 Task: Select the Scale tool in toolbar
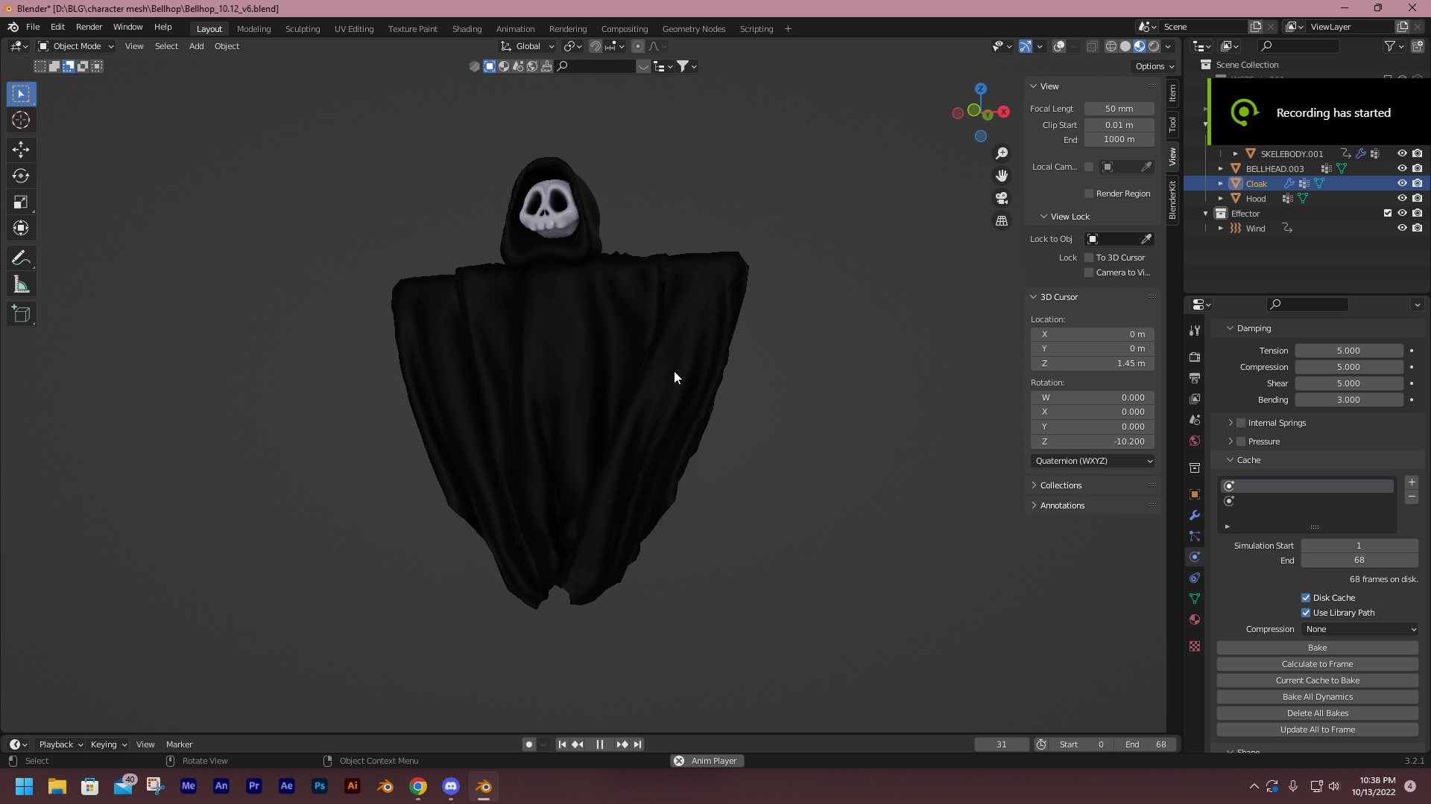22,201
